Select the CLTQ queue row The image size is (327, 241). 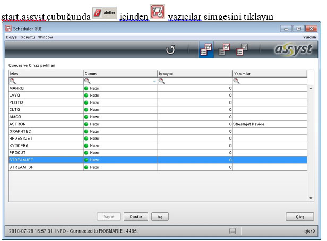[158, 110]
